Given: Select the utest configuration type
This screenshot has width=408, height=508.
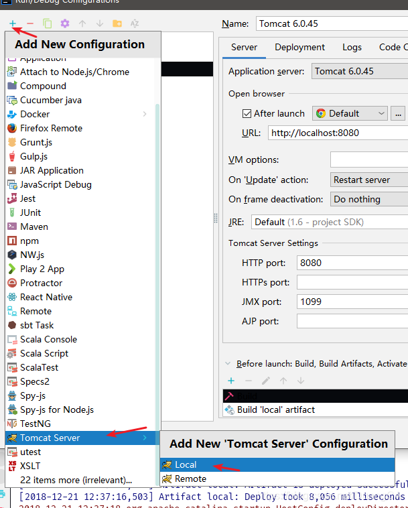Looking at the screenshot, I should (80, 452).
